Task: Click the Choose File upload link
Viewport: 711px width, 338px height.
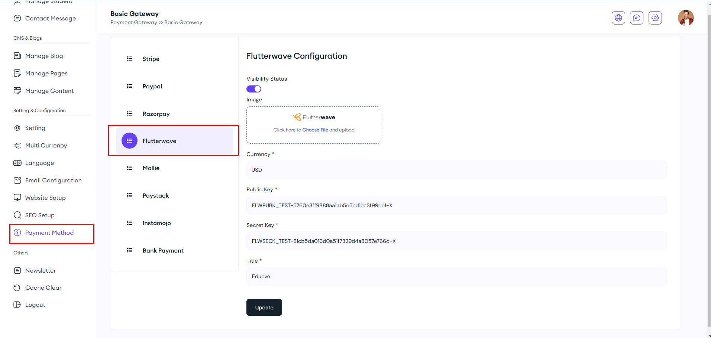Action: 315,130
